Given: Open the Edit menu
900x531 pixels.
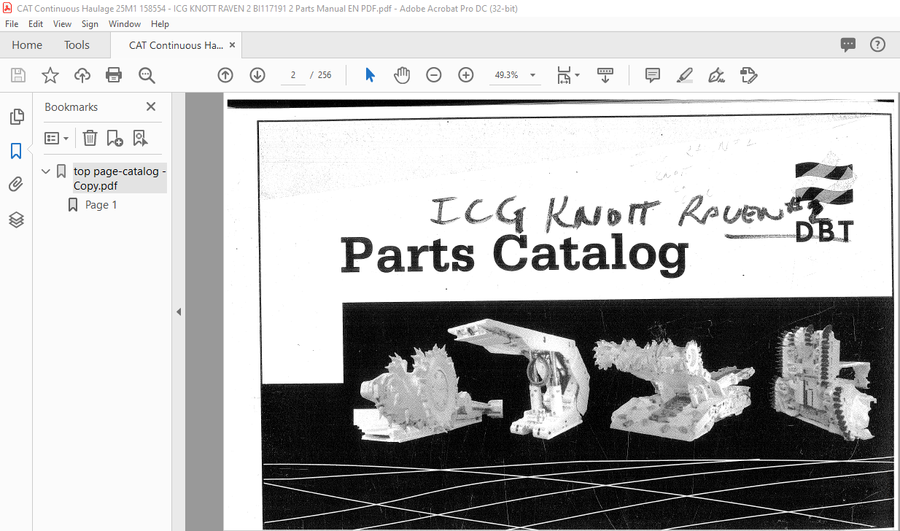Looking at the screenshot, I should point(36,24).
